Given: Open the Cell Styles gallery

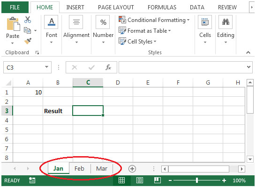Looking at the screenshot, I should tap(137, 42).
